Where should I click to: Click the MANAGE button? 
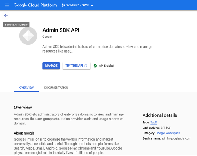click(x=51, y=66)
